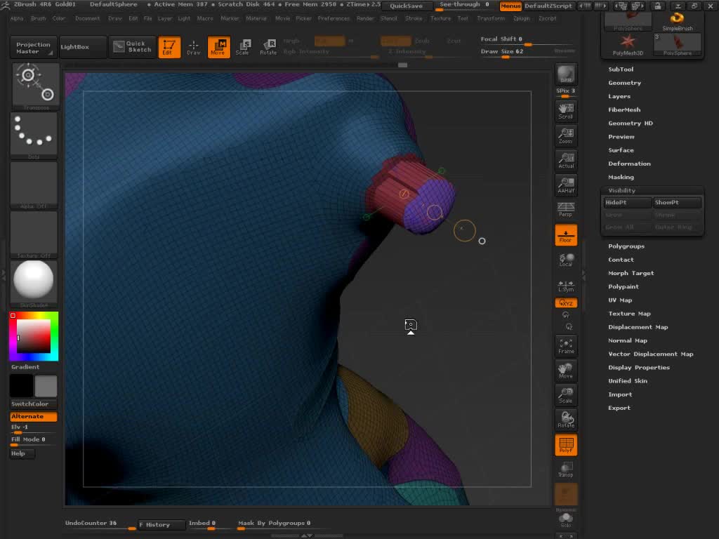Screen dimensions: 719x539
Task: Click the QuickSave button
Action: tap(407, 6)
